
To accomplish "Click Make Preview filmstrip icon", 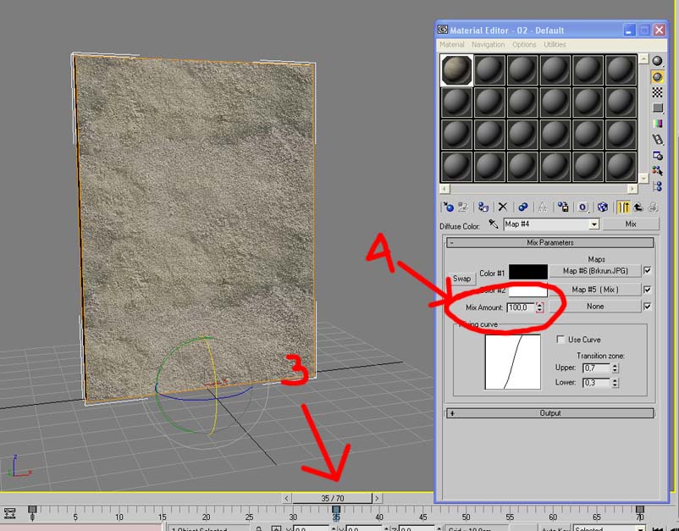I will (657, 140).
